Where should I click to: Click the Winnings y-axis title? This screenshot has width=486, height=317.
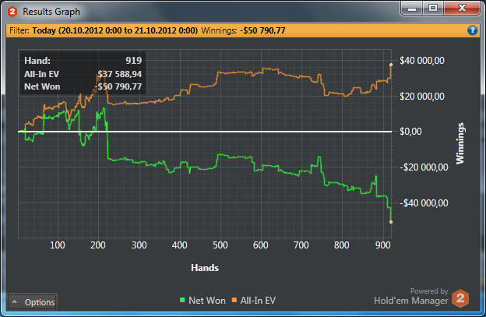pyautogui.click(x=460, y=143)
